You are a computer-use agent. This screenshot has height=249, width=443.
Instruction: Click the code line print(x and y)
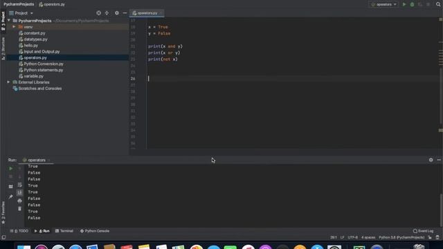point(165,46)
